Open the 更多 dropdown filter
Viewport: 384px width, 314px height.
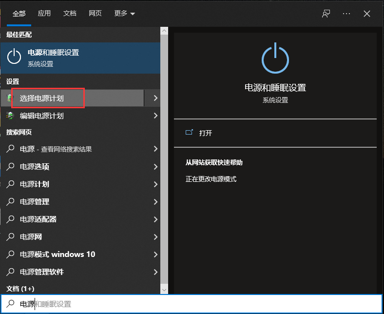pyautogui.click(x=125, y=14)
